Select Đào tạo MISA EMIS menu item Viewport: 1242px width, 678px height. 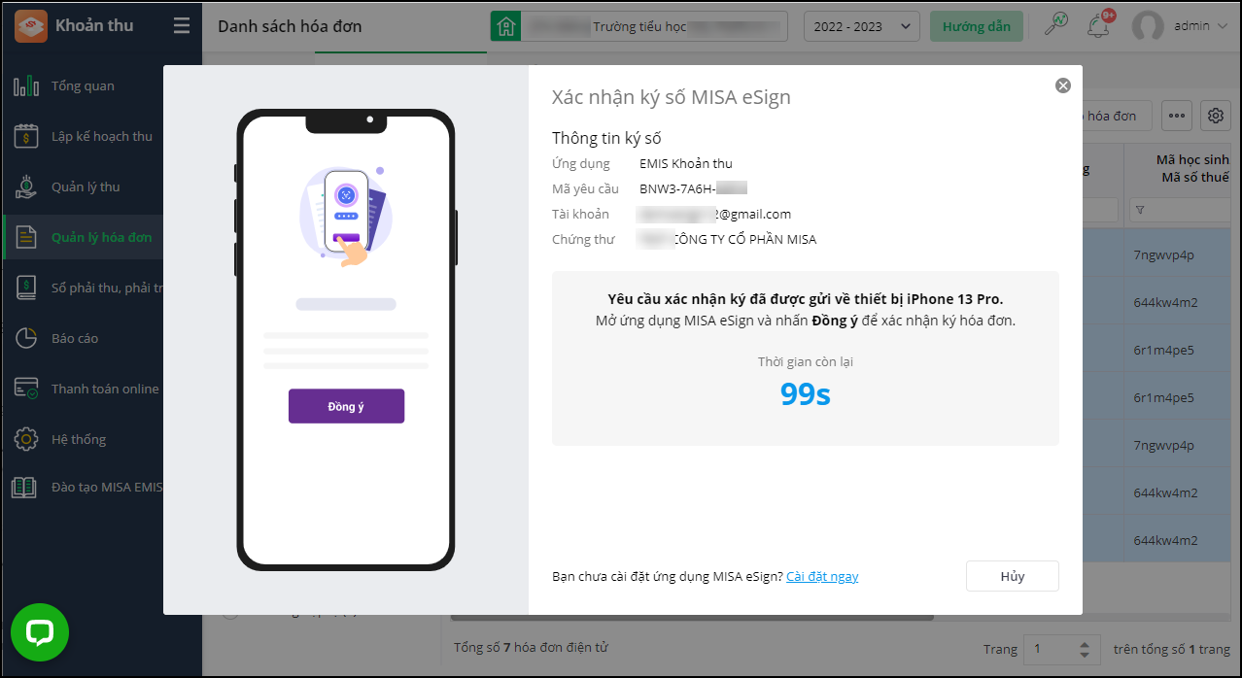[x=106, y=487]
